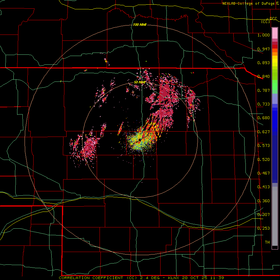
Task: Pick the bright green segment of the color bar
Action: click(x=275, y=85)
